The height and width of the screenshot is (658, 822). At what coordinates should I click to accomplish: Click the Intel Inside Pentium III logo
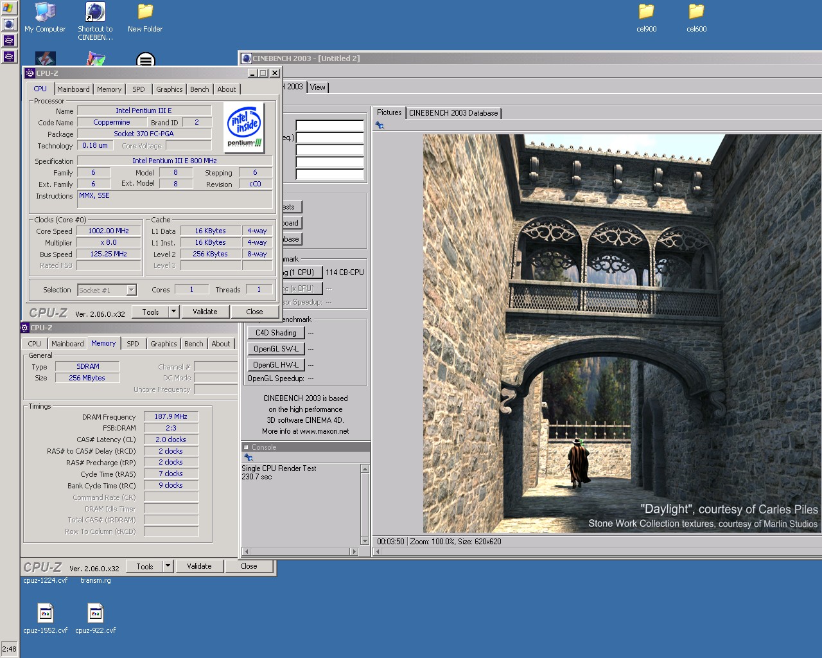pyautogui.click(x=245, y=127)
